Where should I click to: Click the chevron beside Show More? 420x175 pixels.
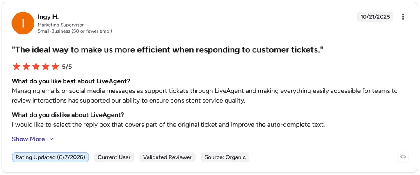52,139
